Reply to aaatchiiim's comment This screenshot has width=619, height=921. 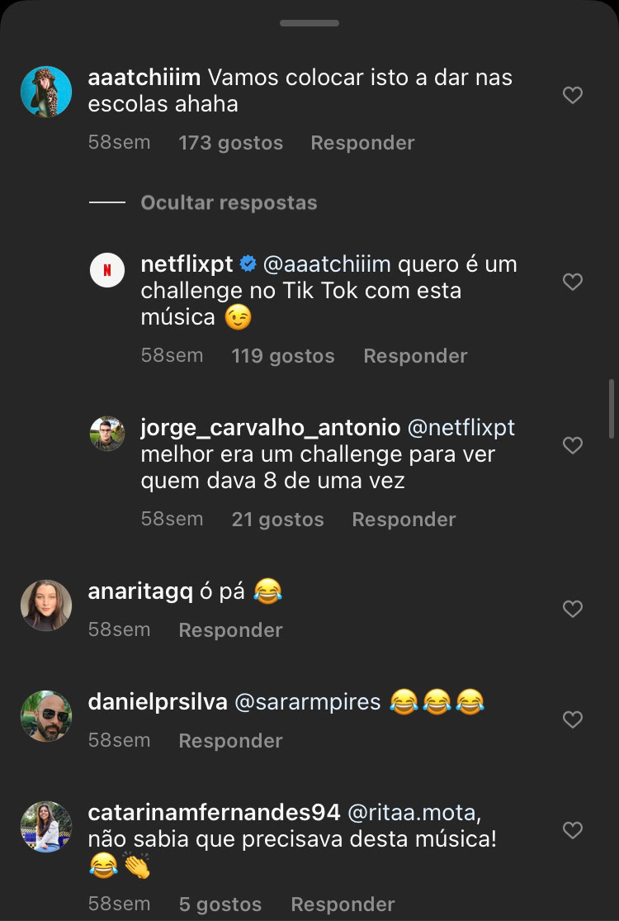click(362, 143)
